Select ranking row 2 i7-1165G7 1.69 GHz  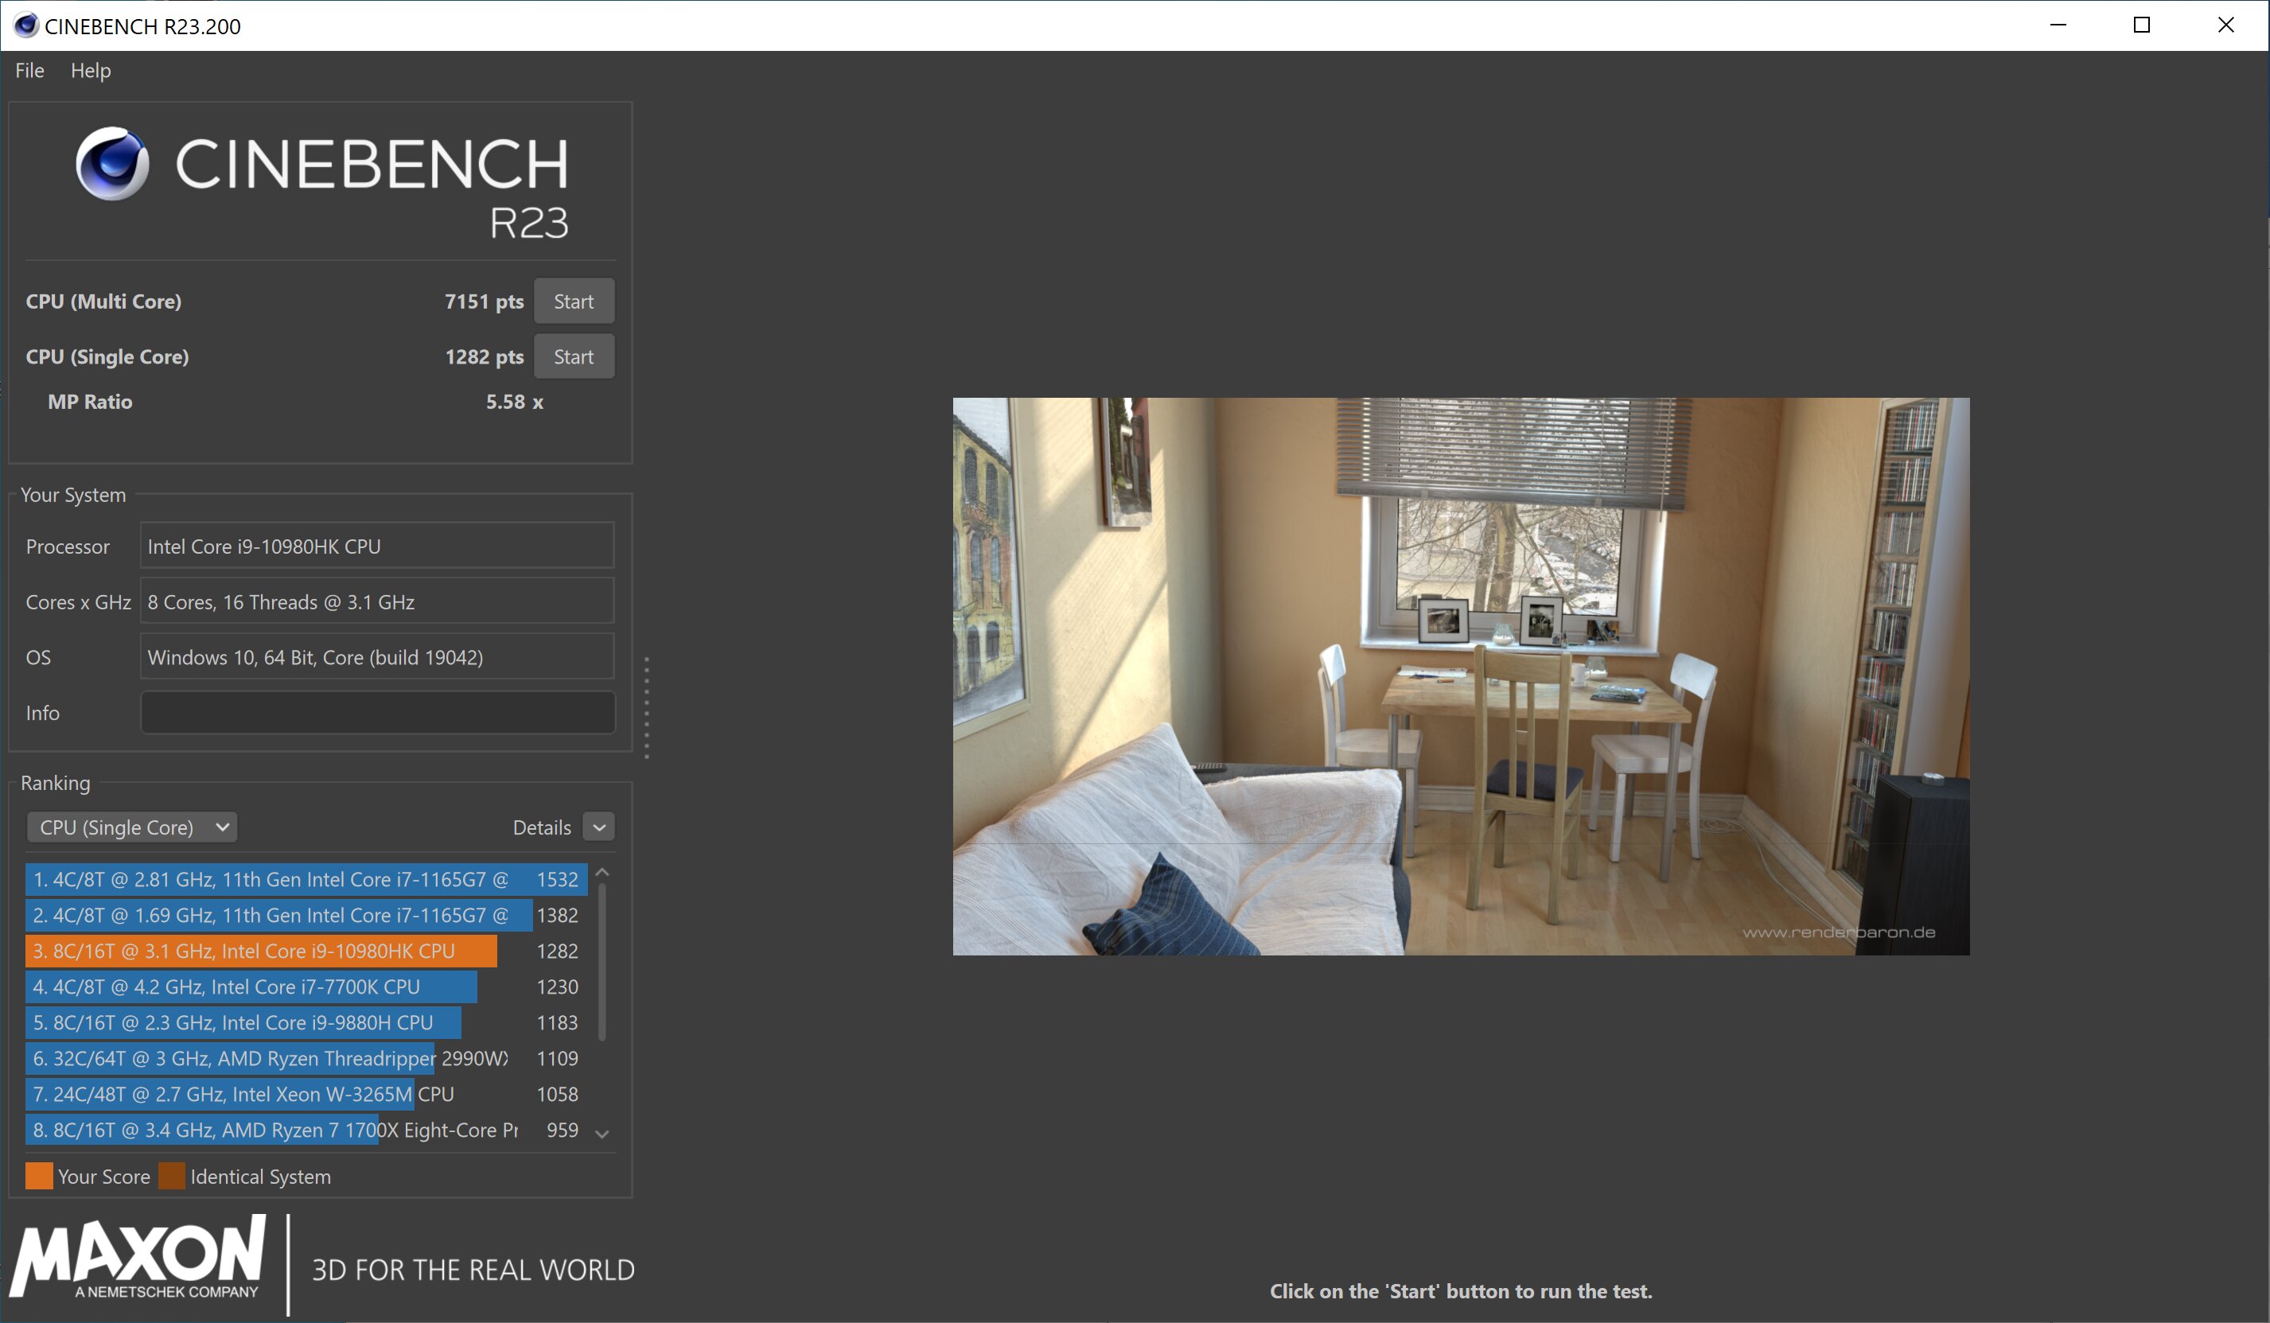pyautogui.click(x=306, y=915)
